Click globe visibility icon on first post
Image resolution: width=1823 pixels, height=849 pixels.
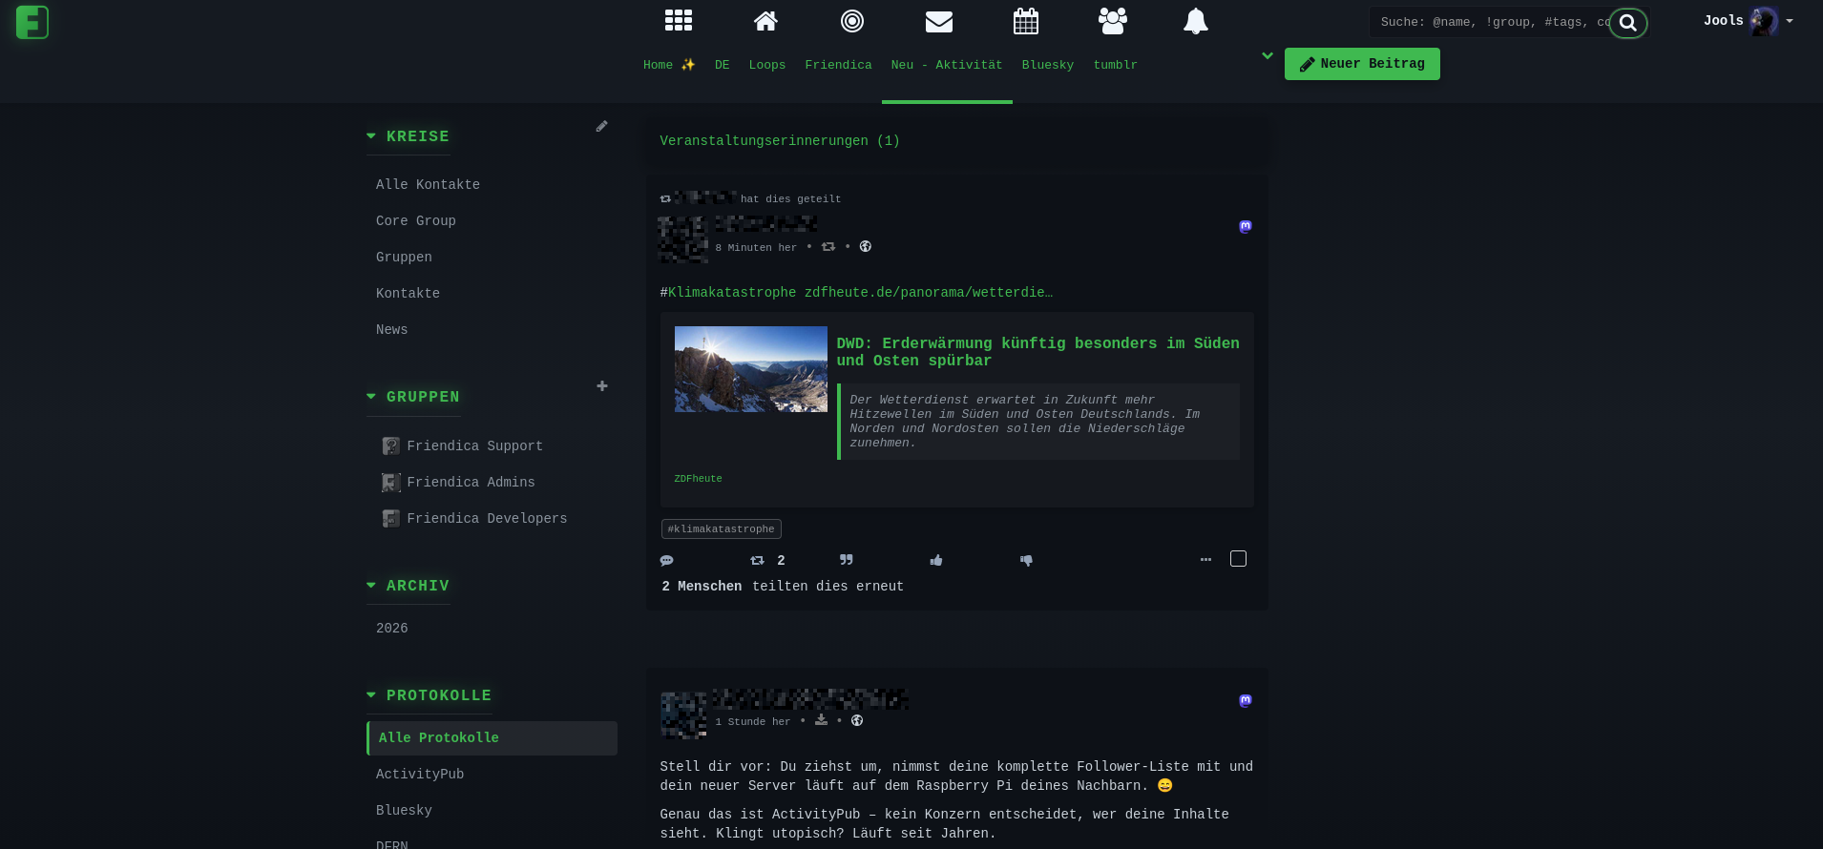866,247
